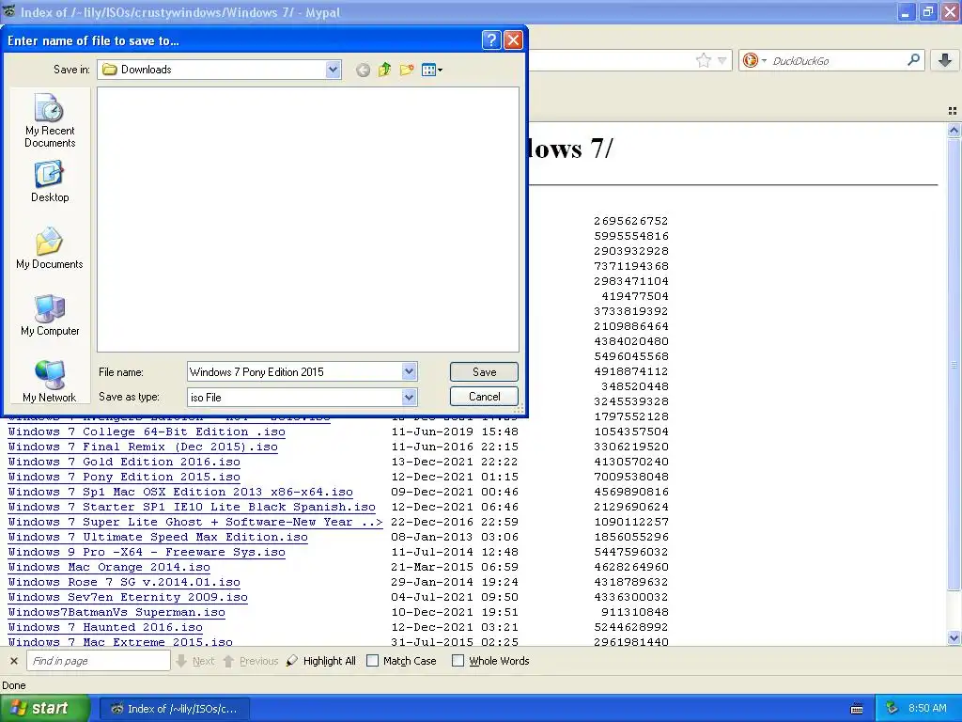This screenshot has height=722, width=962.
Task: Toggle the Highlight All option
Action: click(321, 661)
